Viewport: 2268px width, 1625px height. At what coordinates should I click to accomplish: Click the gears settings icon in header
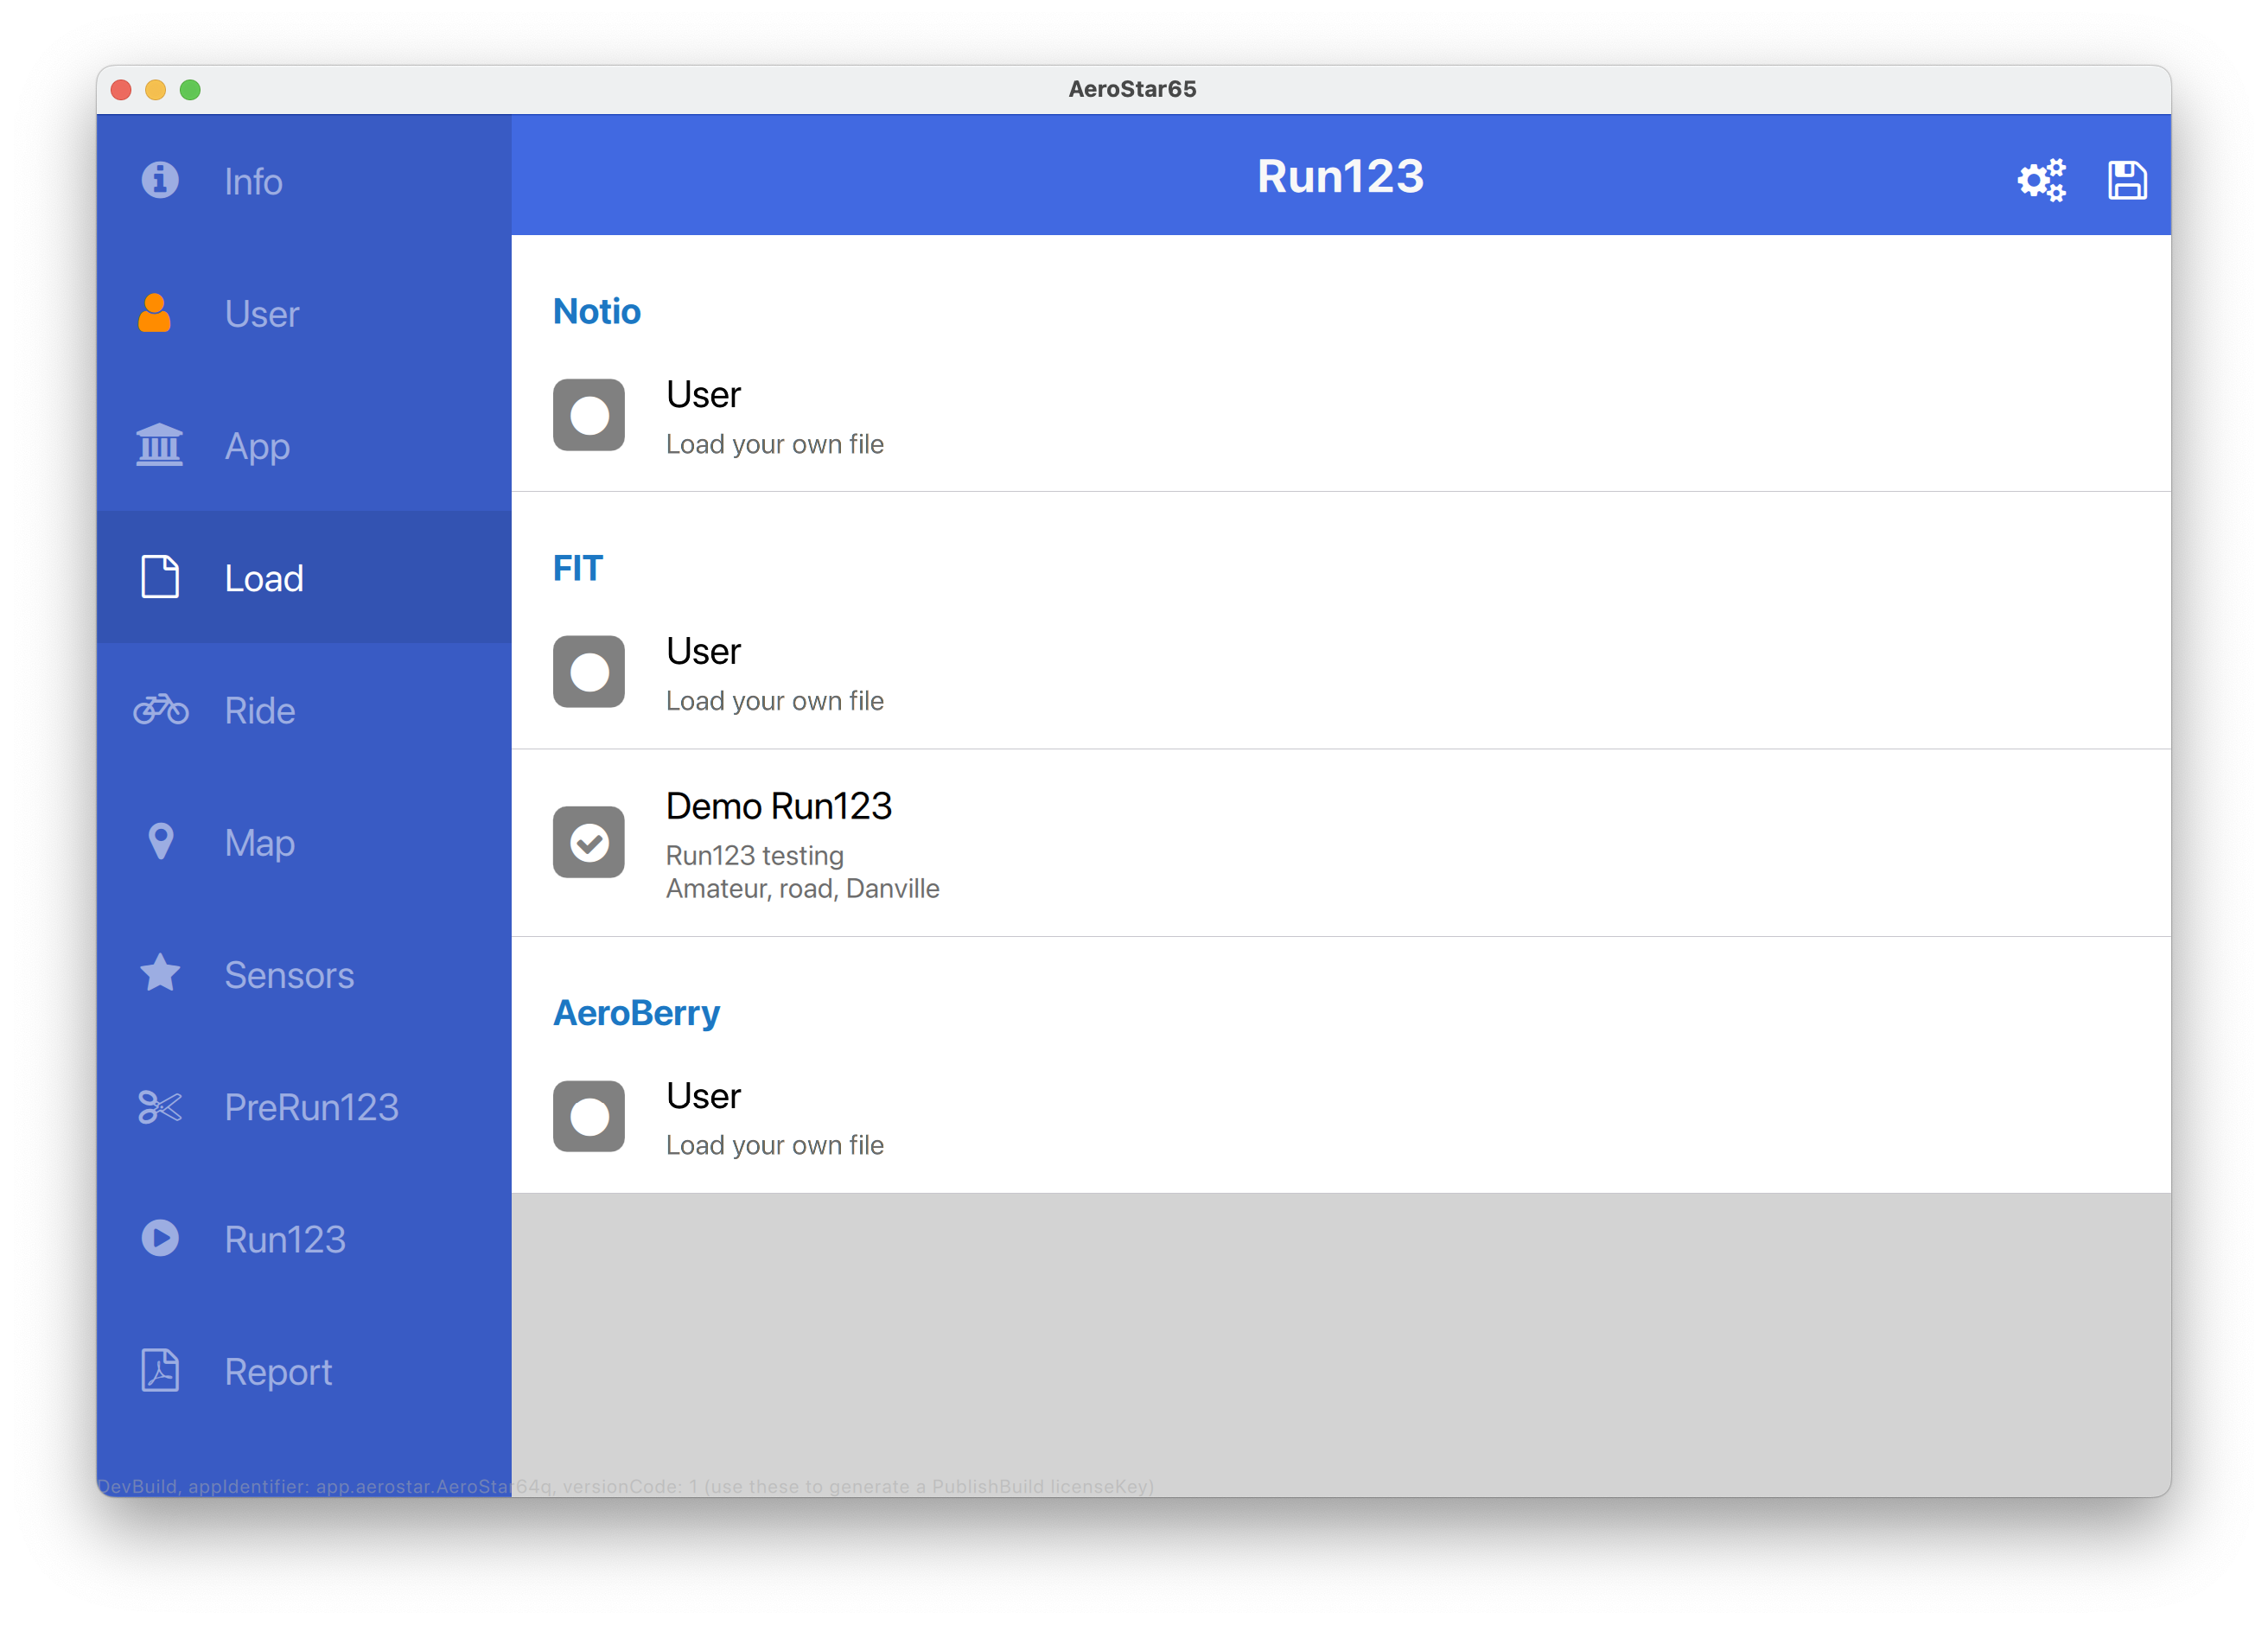(x=2040, y=180)
